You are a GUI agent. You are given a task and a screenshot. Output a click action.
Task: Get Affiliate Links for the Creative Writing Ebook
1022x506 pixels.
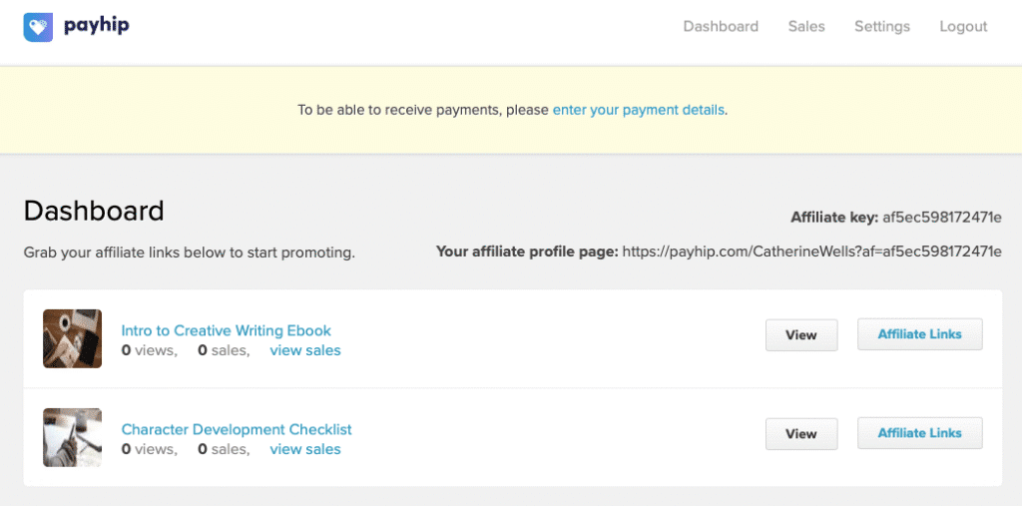pos(919,334)
